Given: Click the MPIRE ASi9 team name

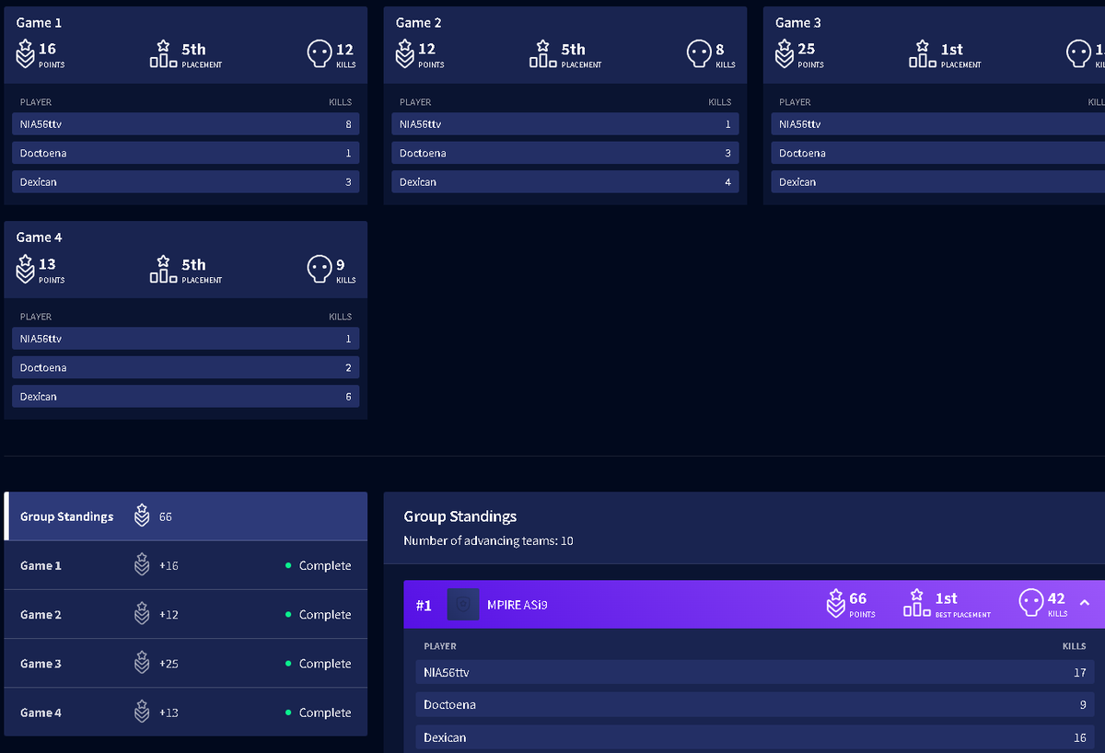Looking at the screenshot, I should point(518,605).
